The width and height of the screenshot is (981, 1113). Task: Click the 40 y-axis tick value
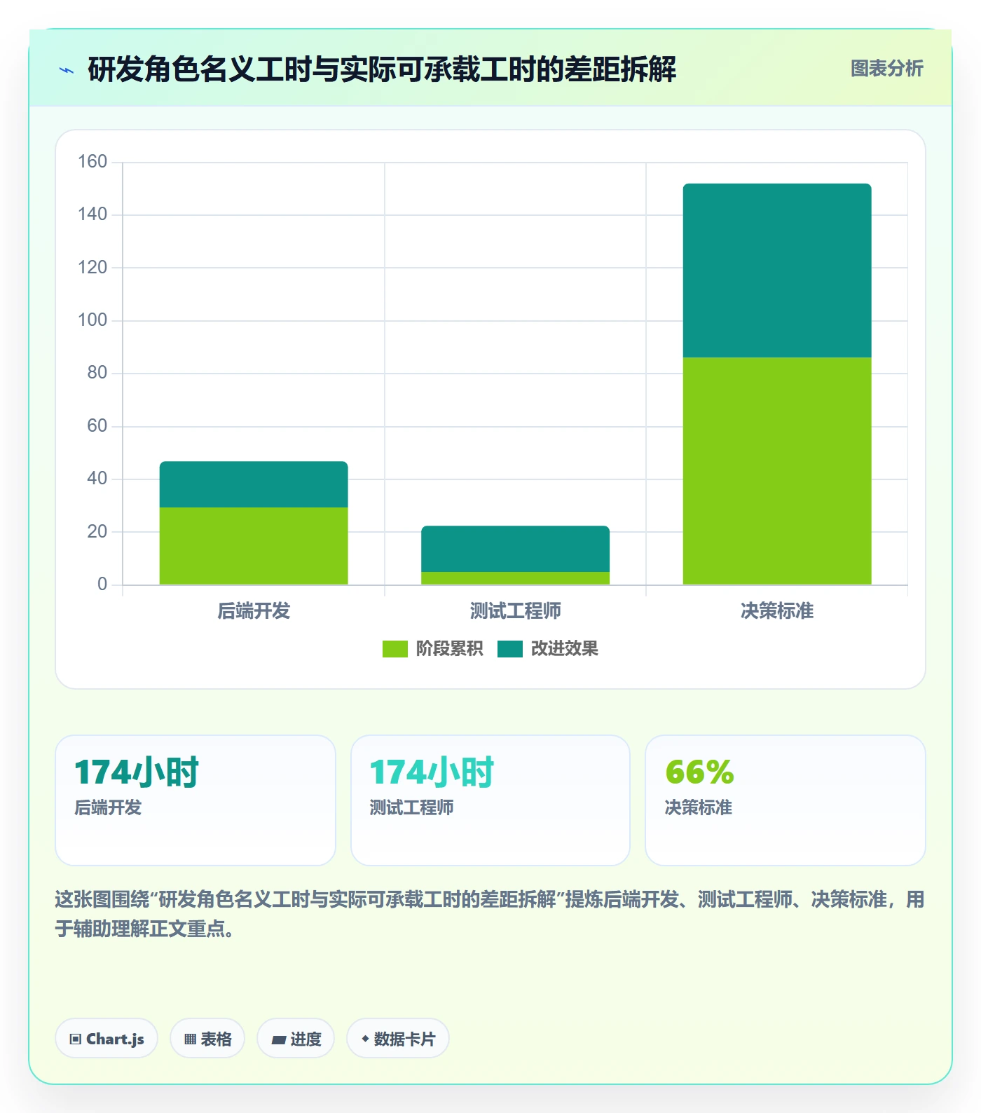pos(97,479)
